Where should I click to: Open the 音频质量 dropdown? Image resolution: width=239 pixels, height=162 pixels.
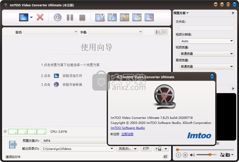pos(207,67)
